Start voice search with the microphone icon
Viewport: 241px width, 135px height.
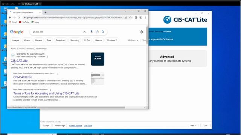pyautogui.click(x=92, y=32)
